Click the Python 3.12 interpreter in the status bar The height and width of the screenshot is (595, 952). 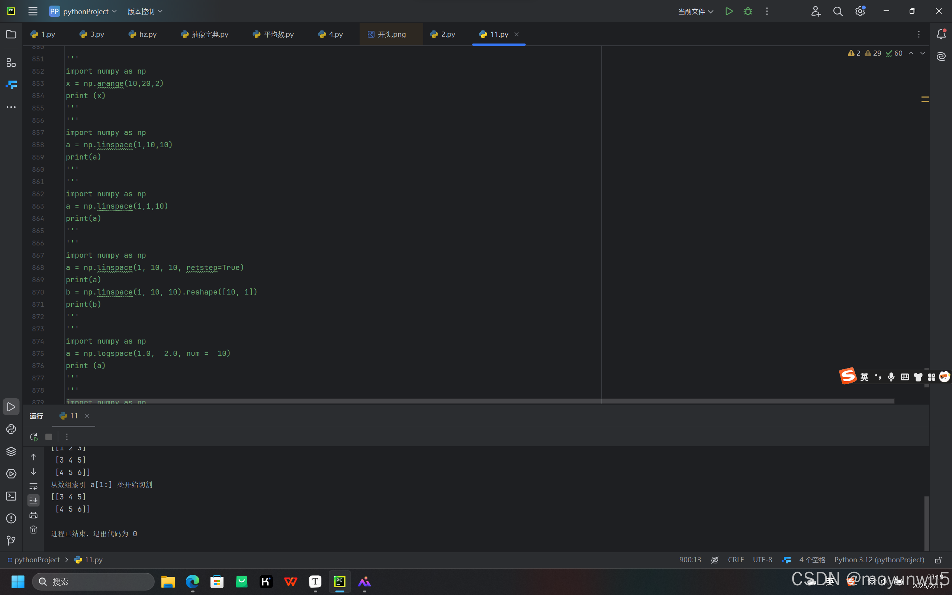click(879, 560)
